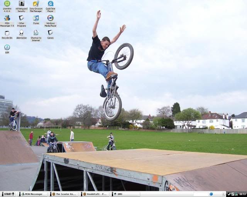
Task: Open the ntl Netguard Security icon
Action: click(x=22, y=6)
